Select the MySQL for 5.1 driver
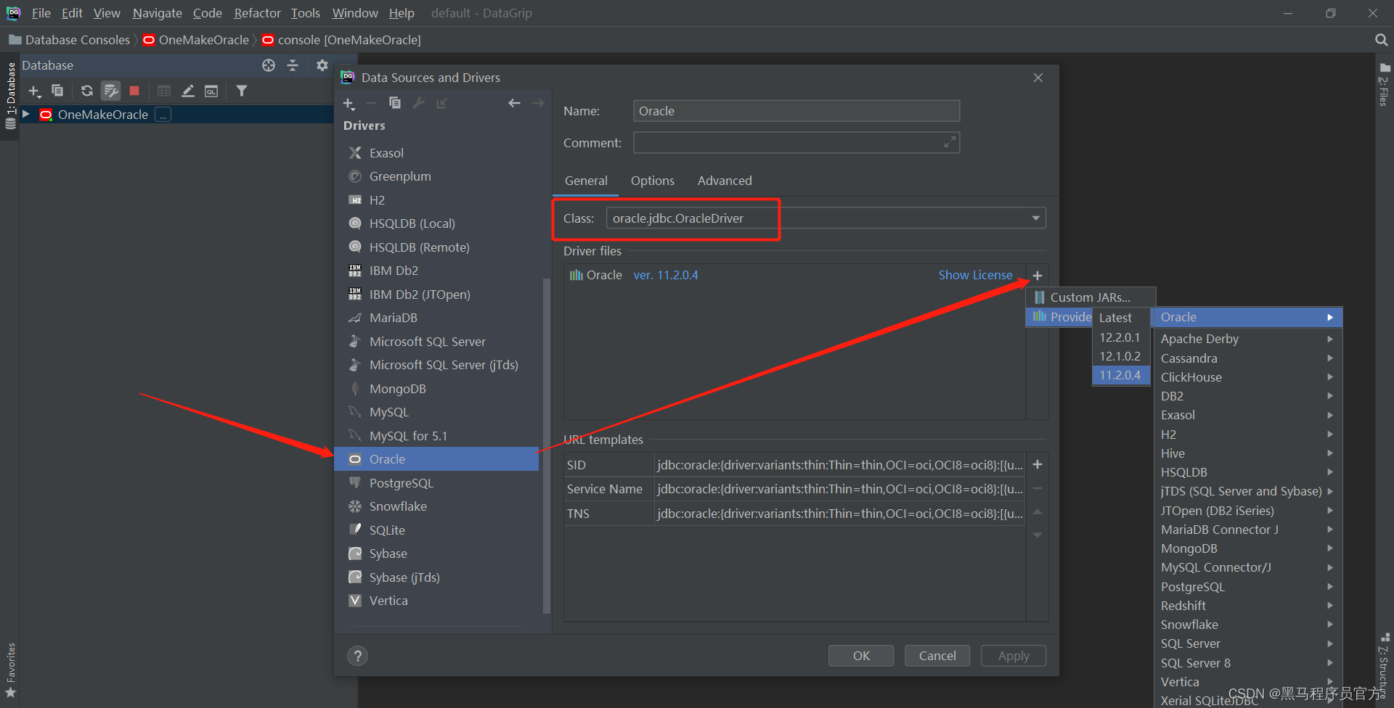The width and height of the screenshot is (1394, 708). pyautogui.click(x=436, y=436)
